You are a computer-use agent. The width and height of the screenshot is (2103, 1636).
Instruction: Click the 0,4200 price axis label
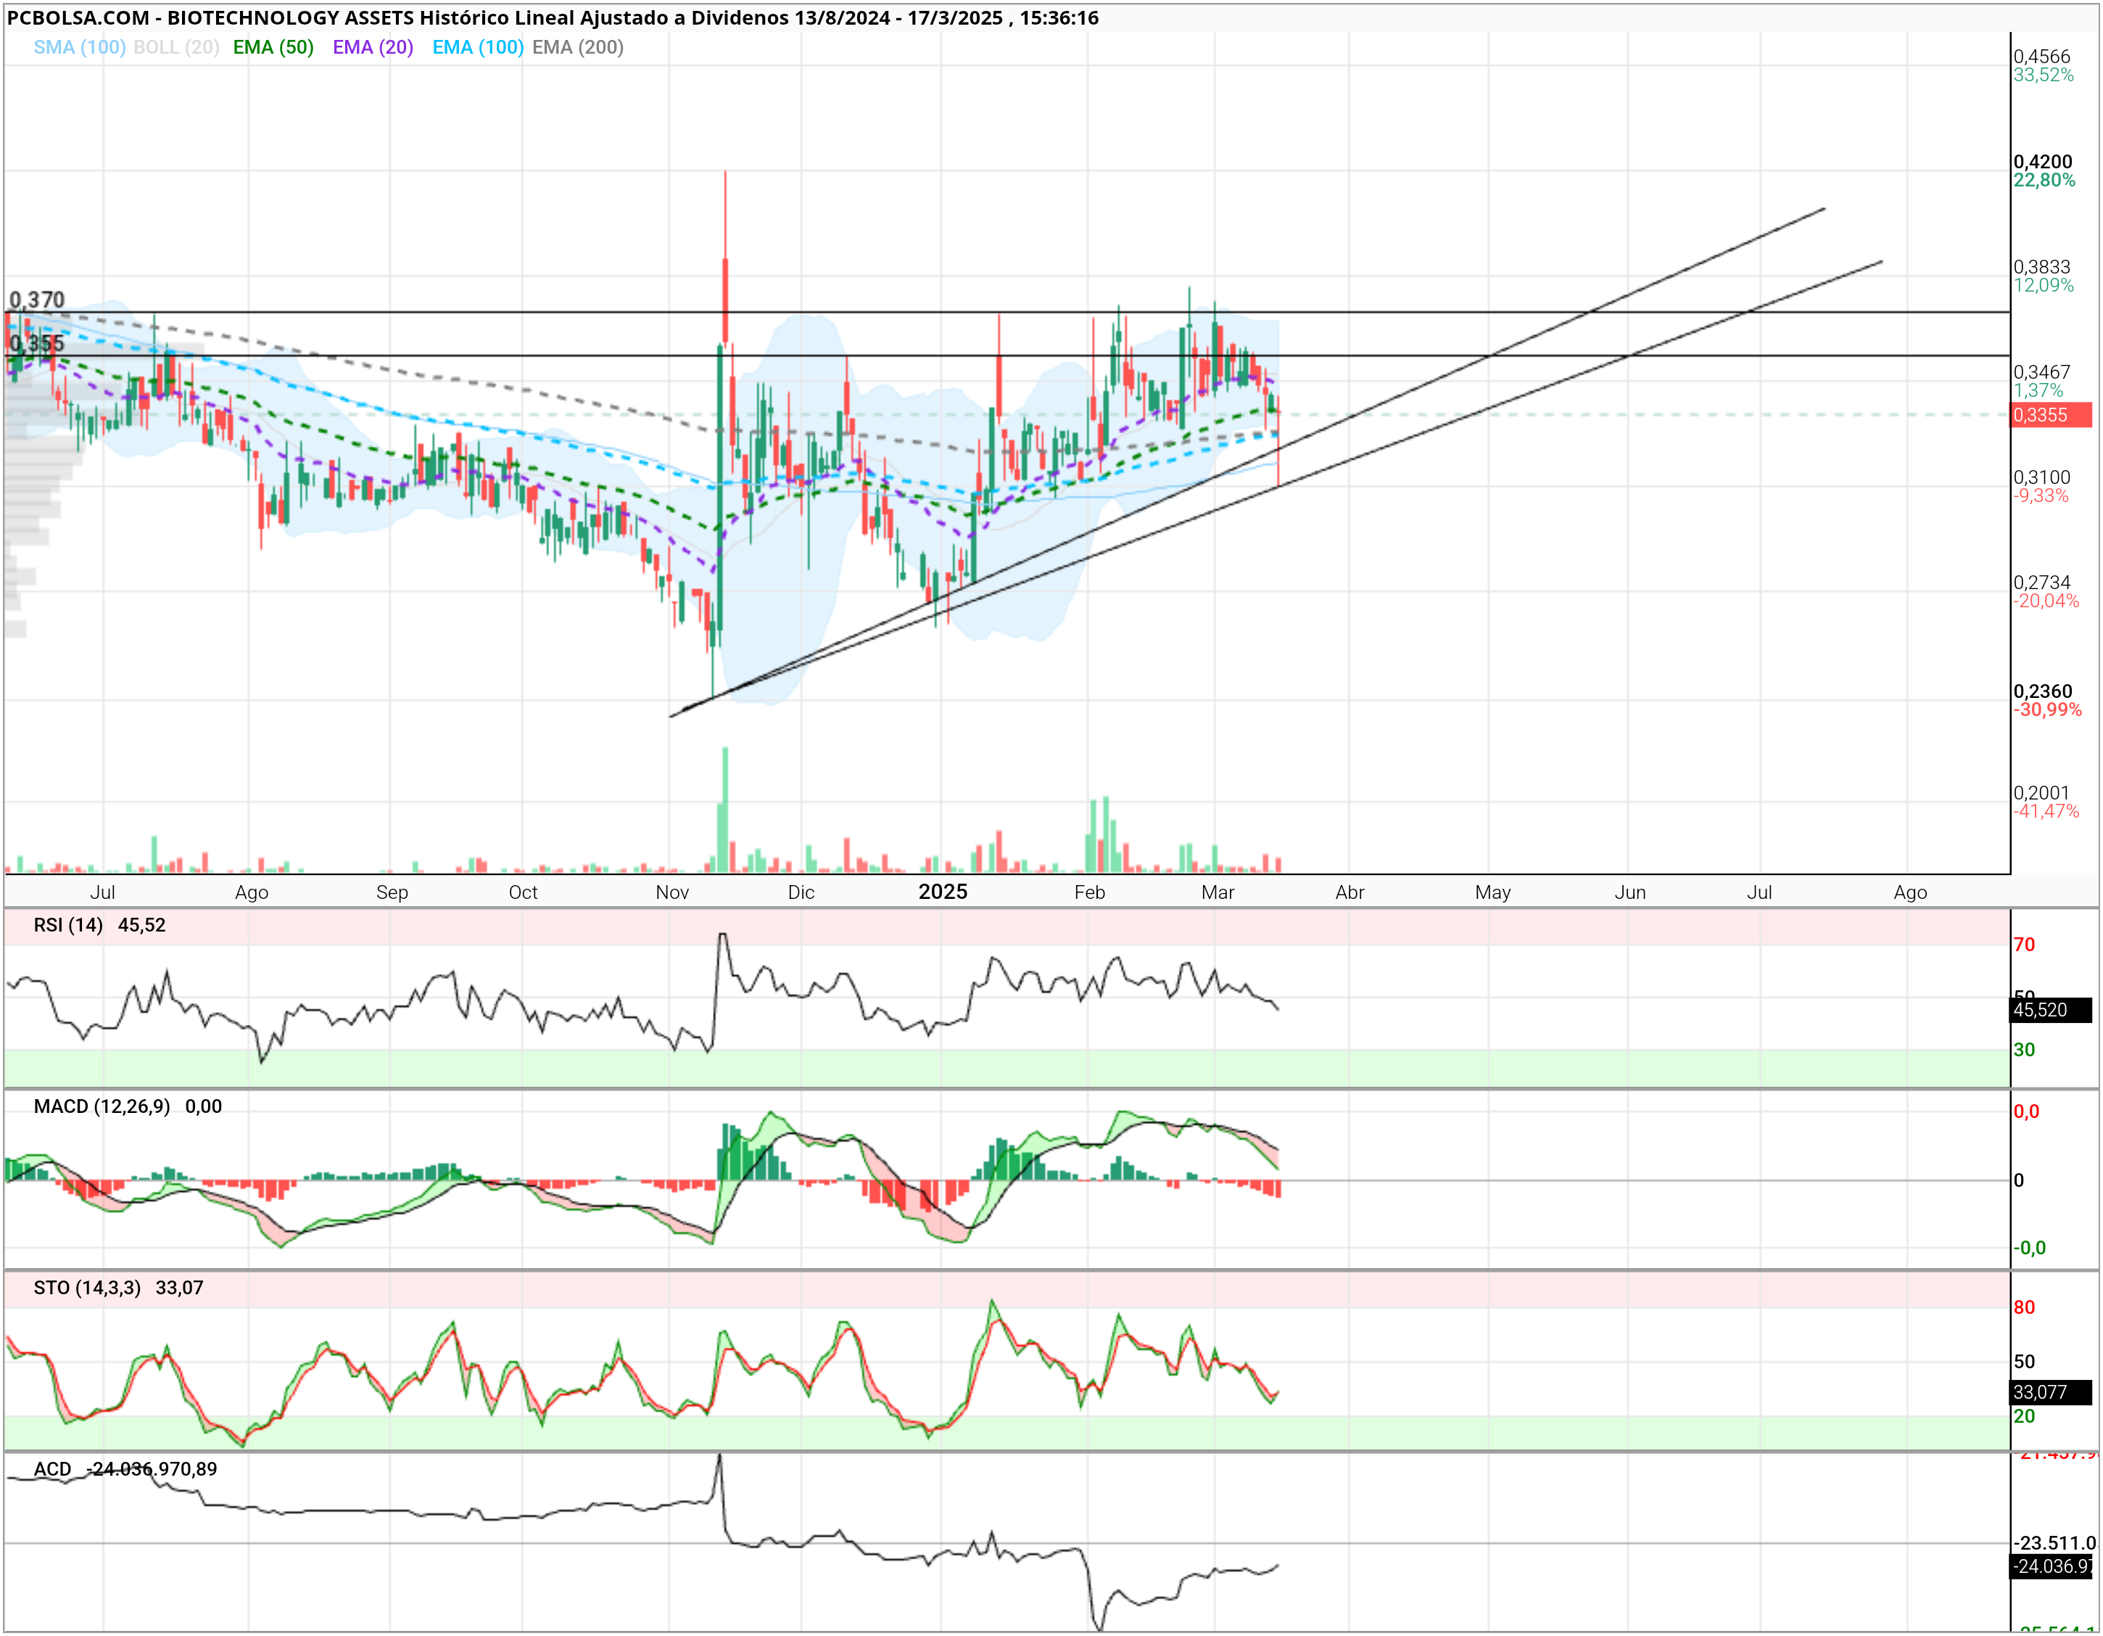tap(2042, 162)
